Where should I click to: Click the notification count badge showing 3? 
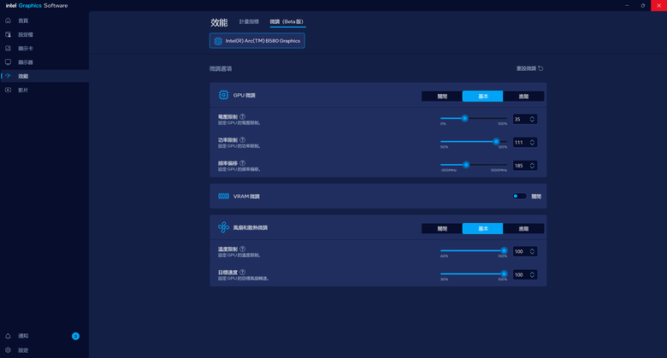(76, 337)
